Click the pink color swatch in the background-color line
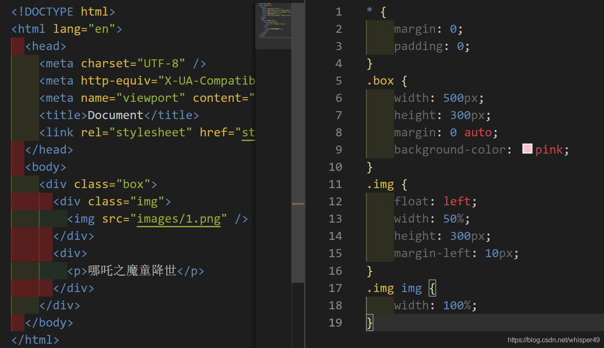Screen dimensions: 604x348 pyautogui.click(x=527, y=149)
